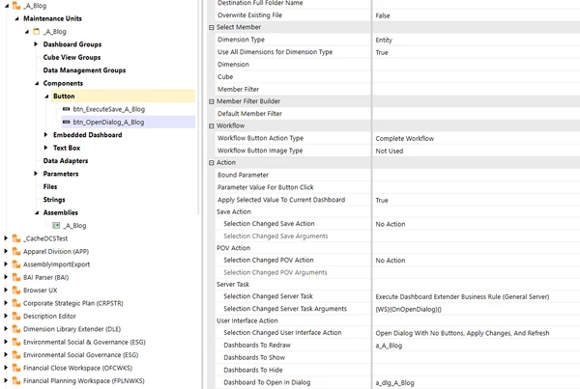580x389 pixels.
Task: Select the Data Management Groups item
Action: 84,70
